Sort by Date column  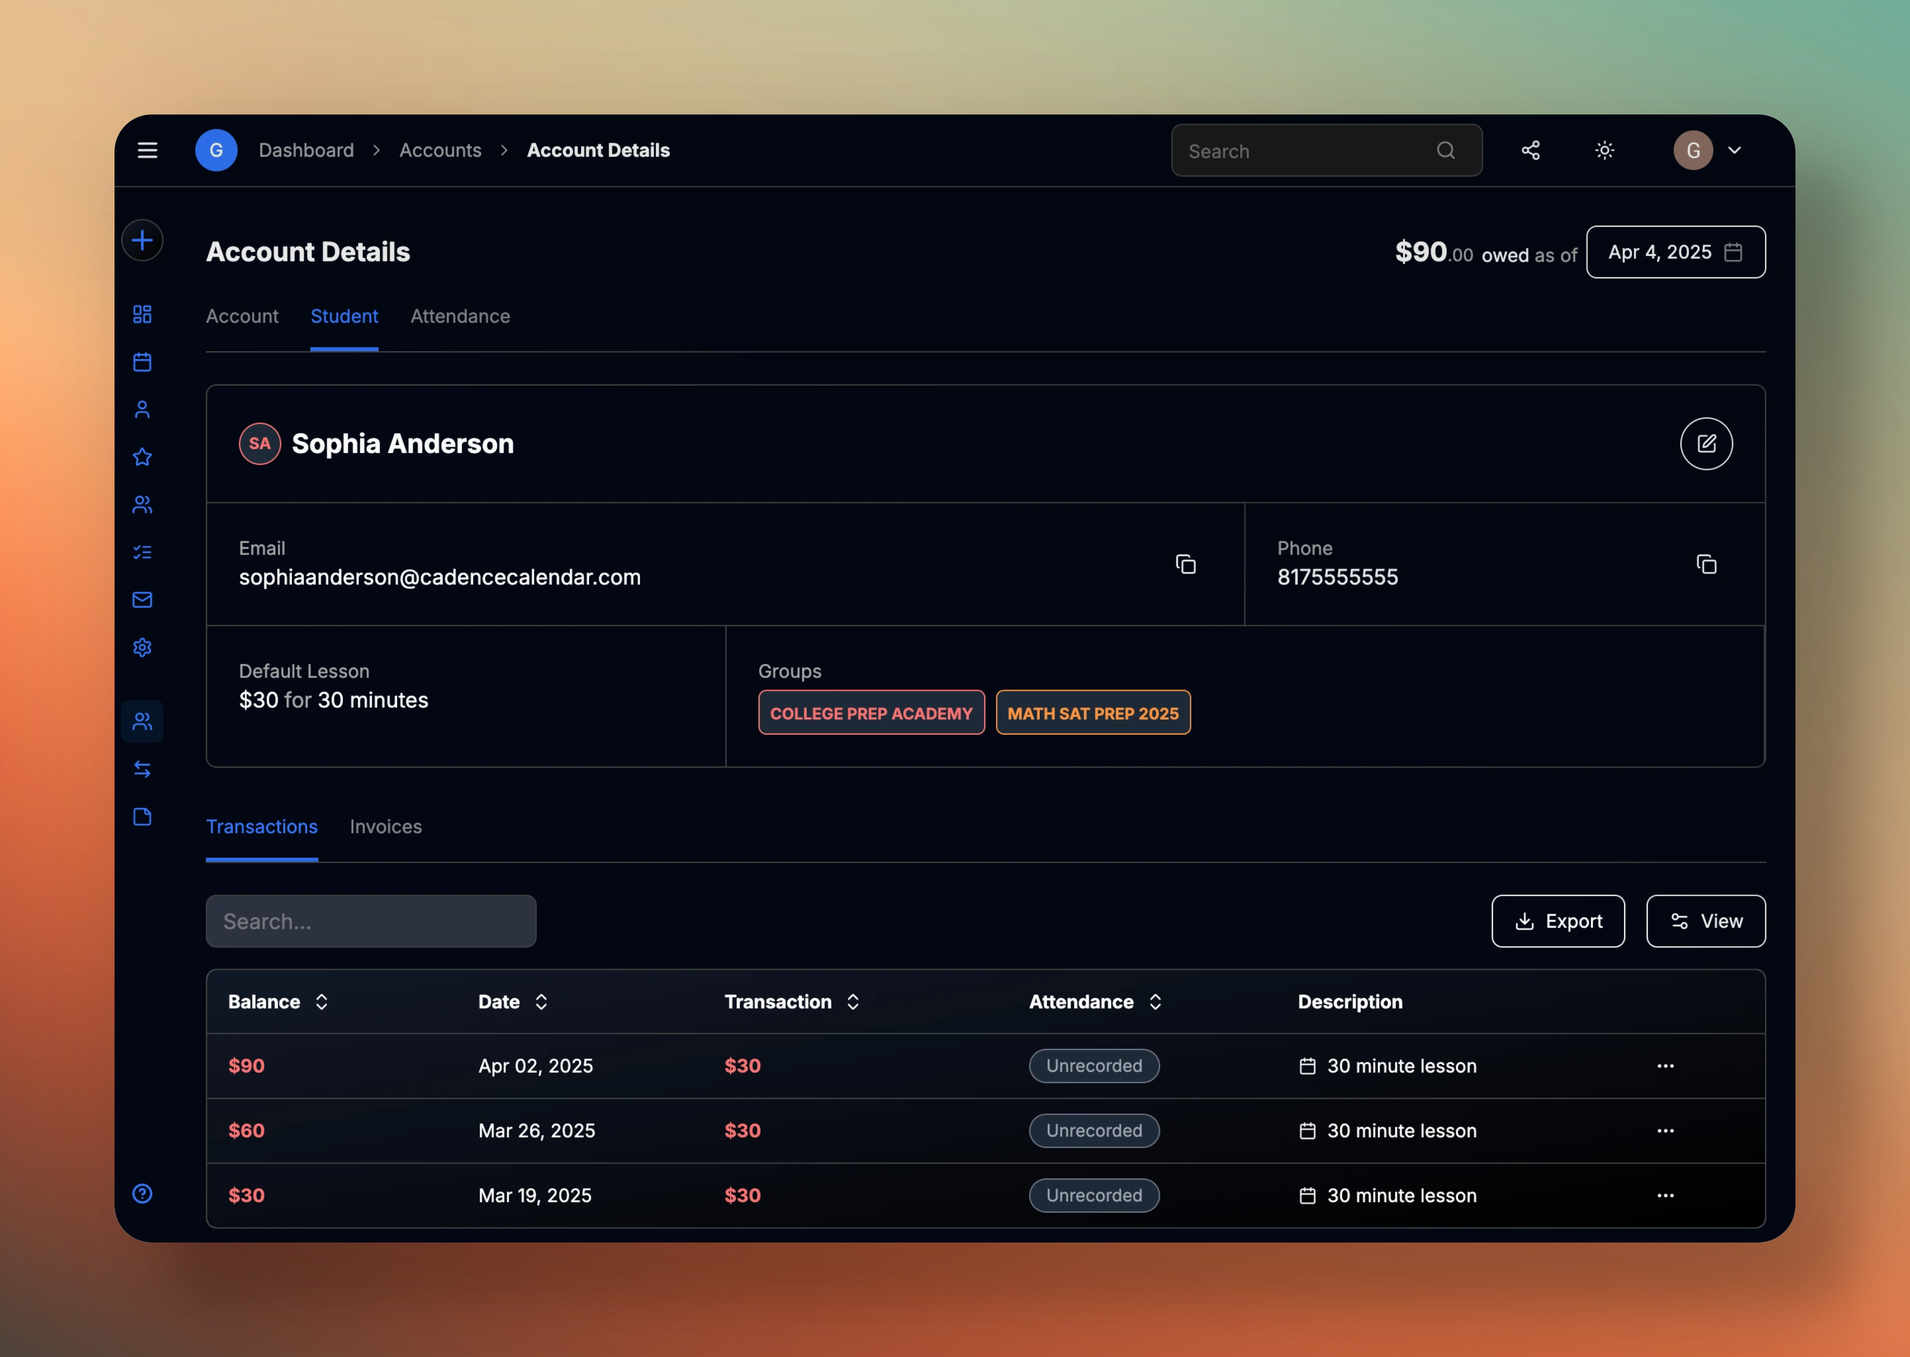point(513,1001)
